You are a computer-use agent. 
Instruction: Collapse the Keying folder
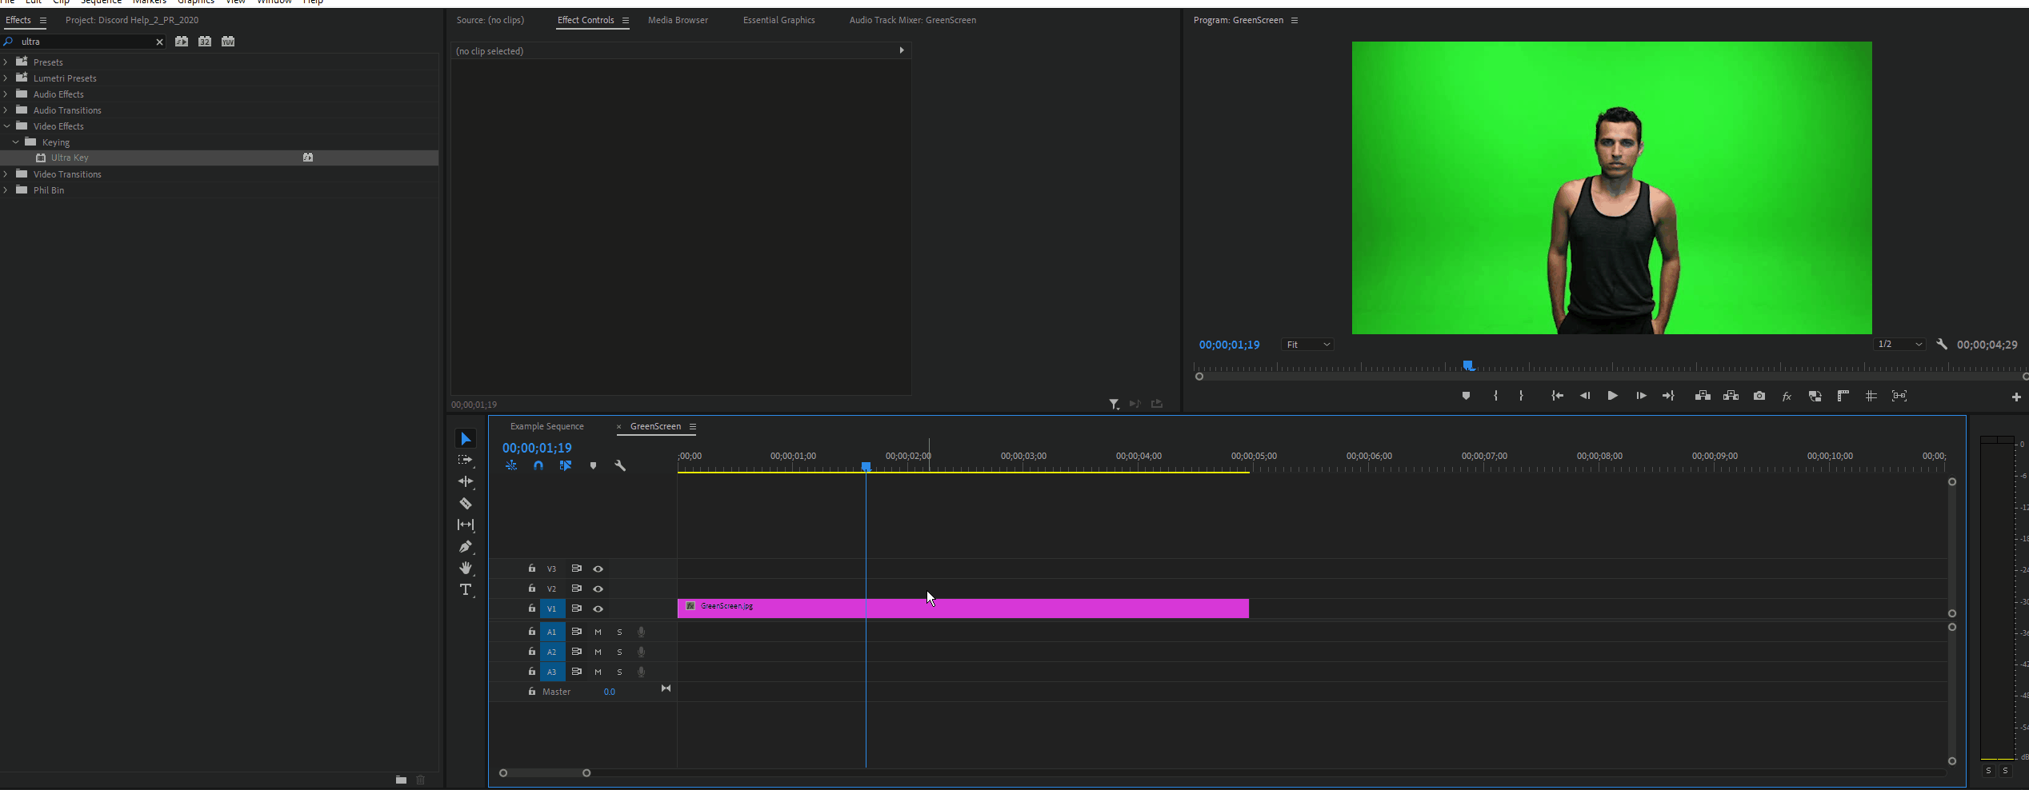[14, 142]
